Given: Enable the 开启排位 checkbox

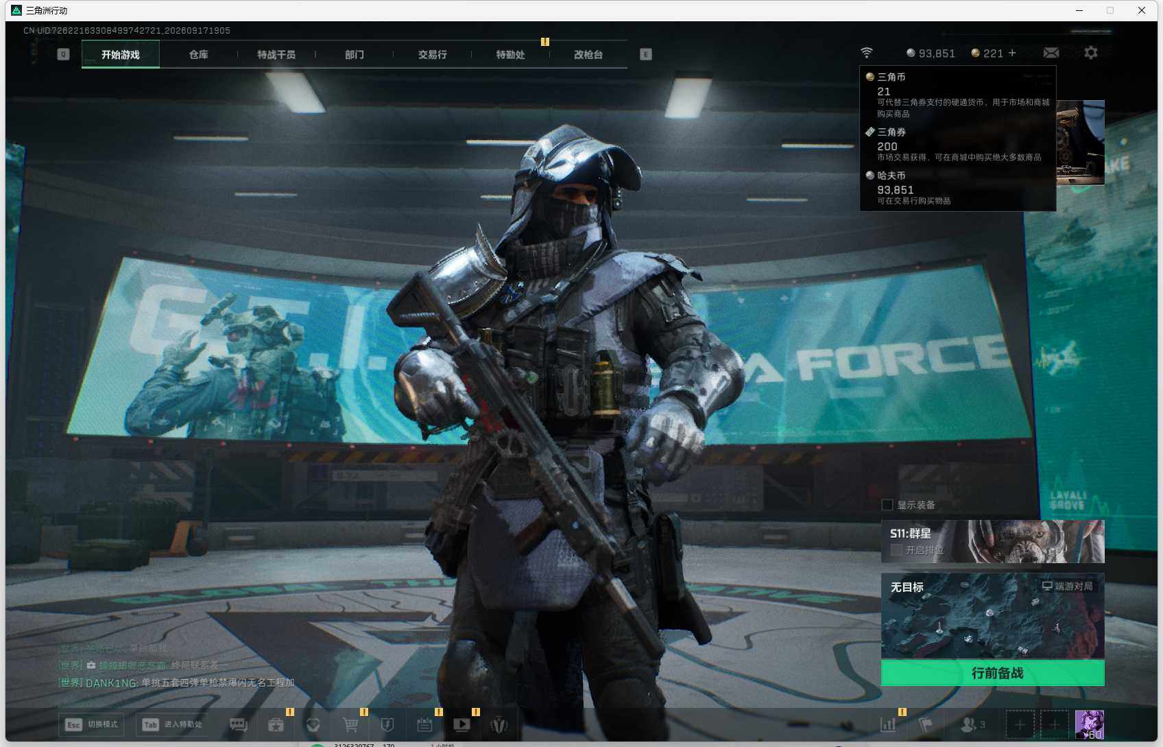Looking at the screenshot, I should click(896, 550).
